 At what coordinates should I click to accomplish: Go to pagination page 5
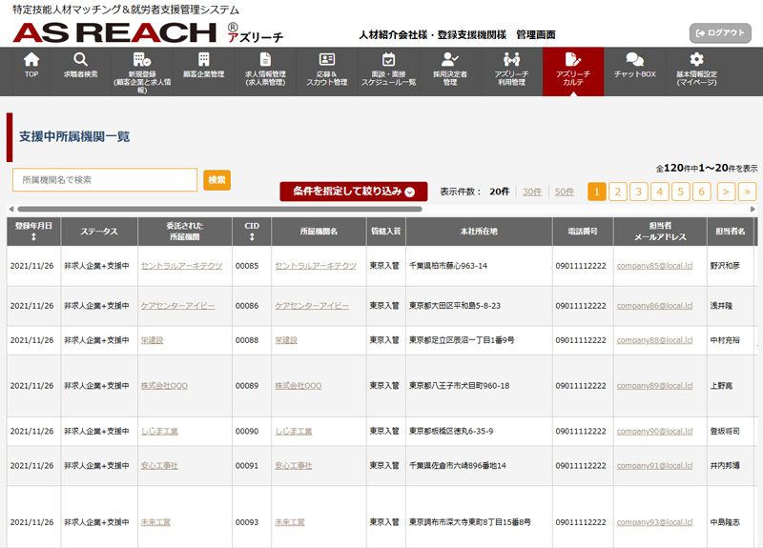point(680,192)
